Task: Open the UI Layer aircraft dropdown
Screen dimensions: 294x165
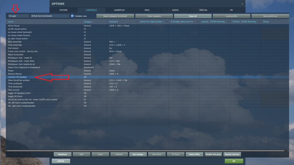Action: click(19, 16)
